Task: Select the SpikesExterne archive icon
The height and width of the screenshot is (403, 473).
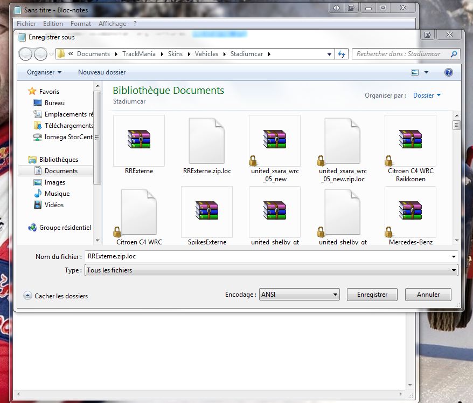Action: [x=207, y=210]
